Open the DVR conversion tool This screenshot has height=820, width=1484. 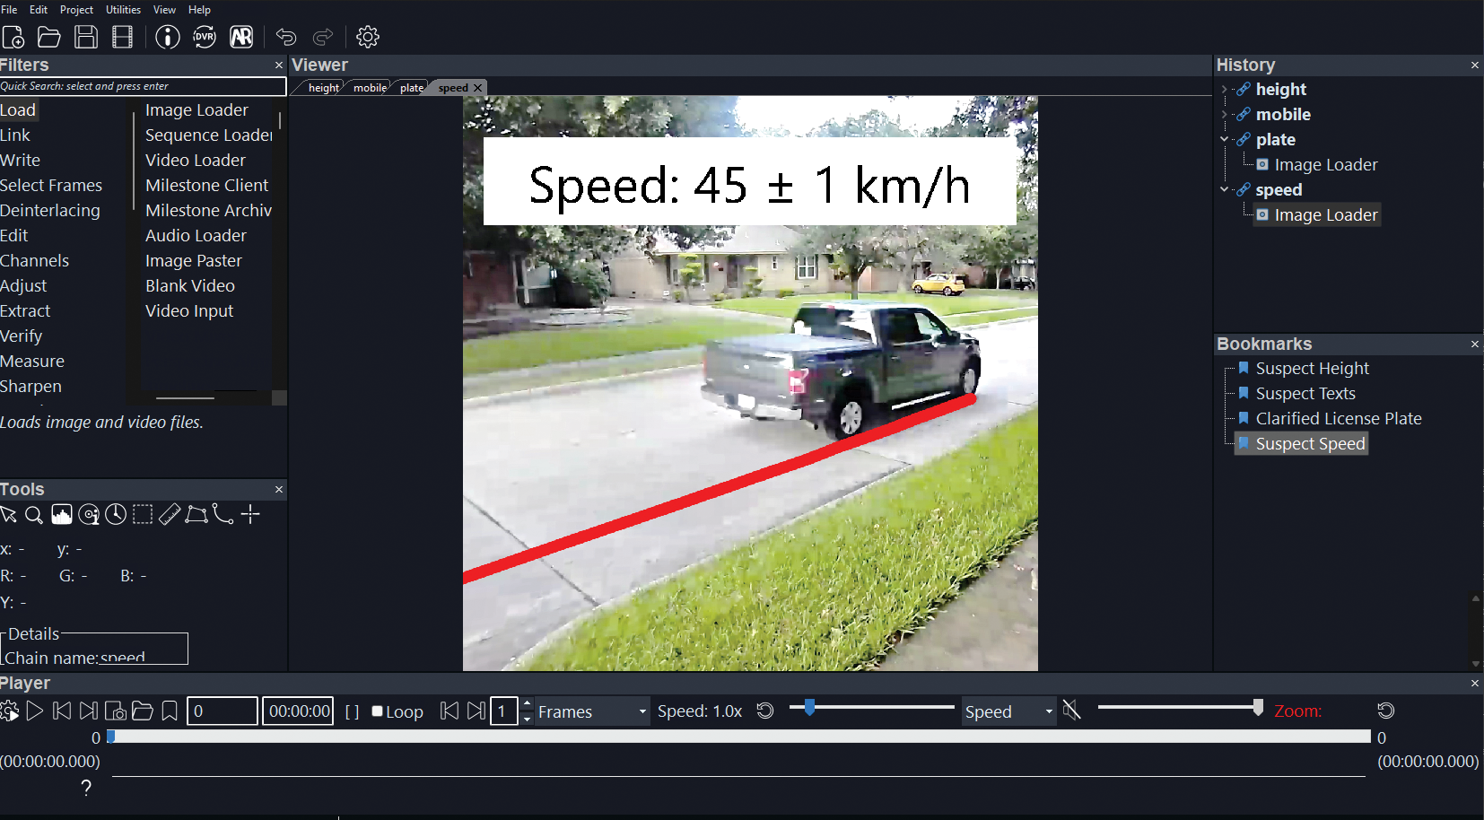tap(205, 37)
